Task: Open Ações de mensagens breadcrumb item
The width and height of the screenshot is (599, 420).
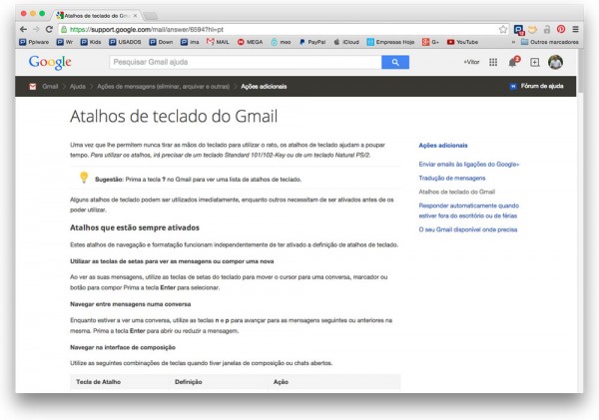Action: click(x=163, y=87)
